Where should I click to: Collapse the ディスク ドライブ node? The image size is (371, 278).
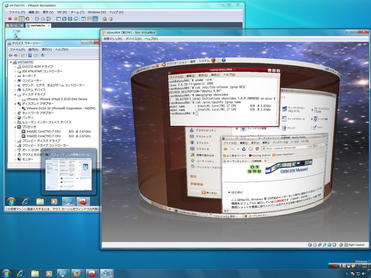[15, 94]
